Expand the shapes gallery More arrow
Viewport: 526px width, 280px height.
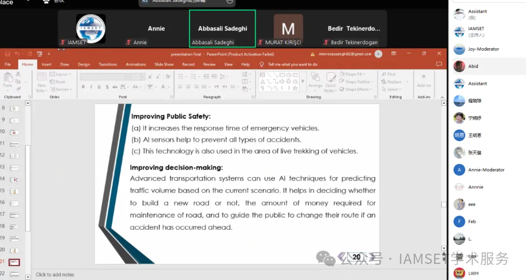click(x=302, y=81)
